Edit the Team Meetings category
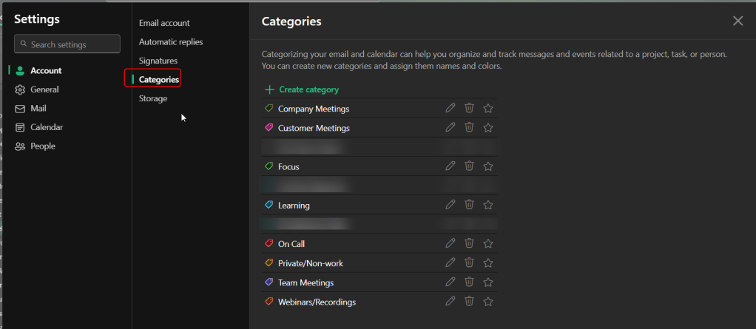The image size is (756, 329). click(x=450, y=282)
